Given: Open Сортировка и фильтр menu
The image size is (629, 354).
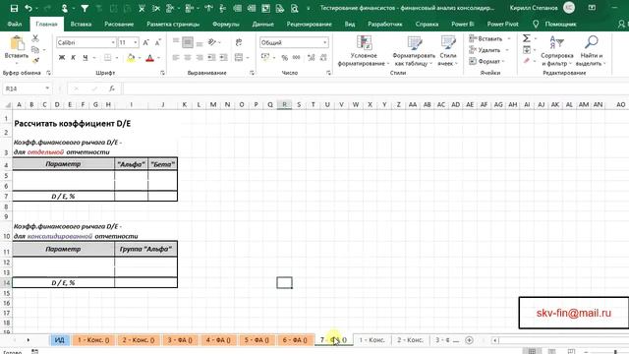Looking at the screenshot, I should pyautogui.click(x=557, y=51).
